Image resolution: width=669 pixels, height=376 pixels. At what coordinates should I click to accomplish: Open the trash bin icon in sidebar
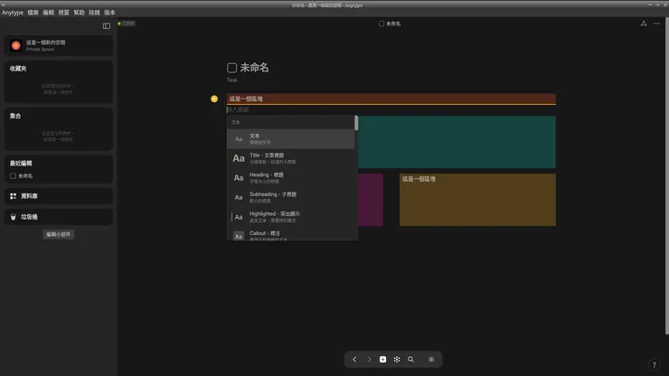(x=14, y=217)
